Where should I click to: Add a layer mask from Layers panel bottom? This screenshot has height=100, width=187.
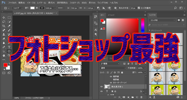[x=124, y=97]
